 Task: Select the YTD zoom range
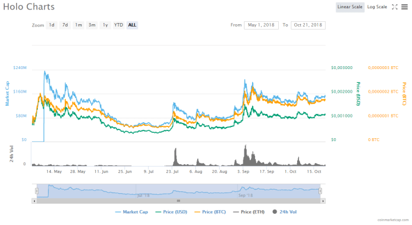coord(118,25)
